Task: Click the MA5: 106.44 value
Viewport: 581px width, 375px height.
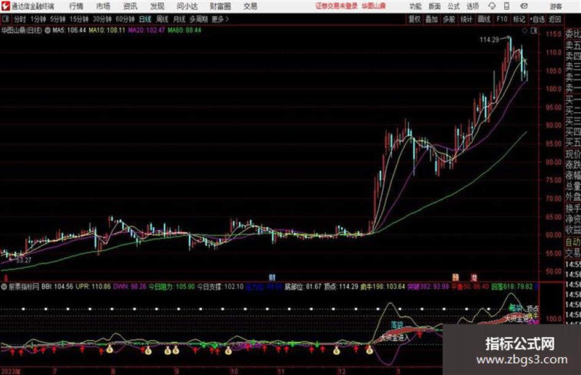Action: pyautogui.click(x=69, y=30)
